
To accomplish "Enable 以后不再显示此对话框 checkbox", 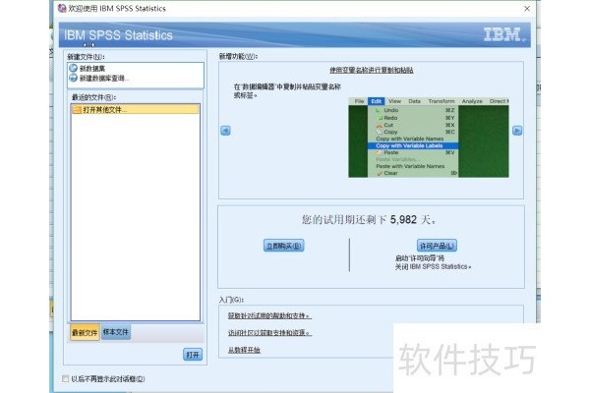I will 66,378.
